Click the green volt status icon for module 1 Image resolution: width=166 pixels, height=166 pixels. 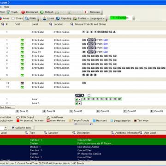22,40
